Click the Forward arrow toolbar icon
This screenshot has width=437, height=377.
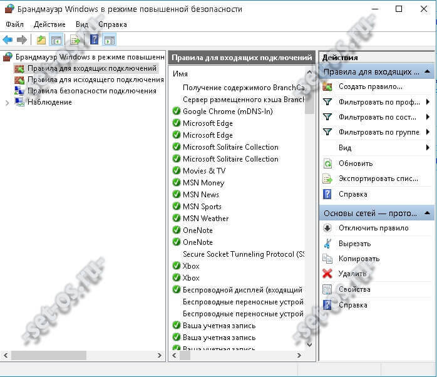22,40
